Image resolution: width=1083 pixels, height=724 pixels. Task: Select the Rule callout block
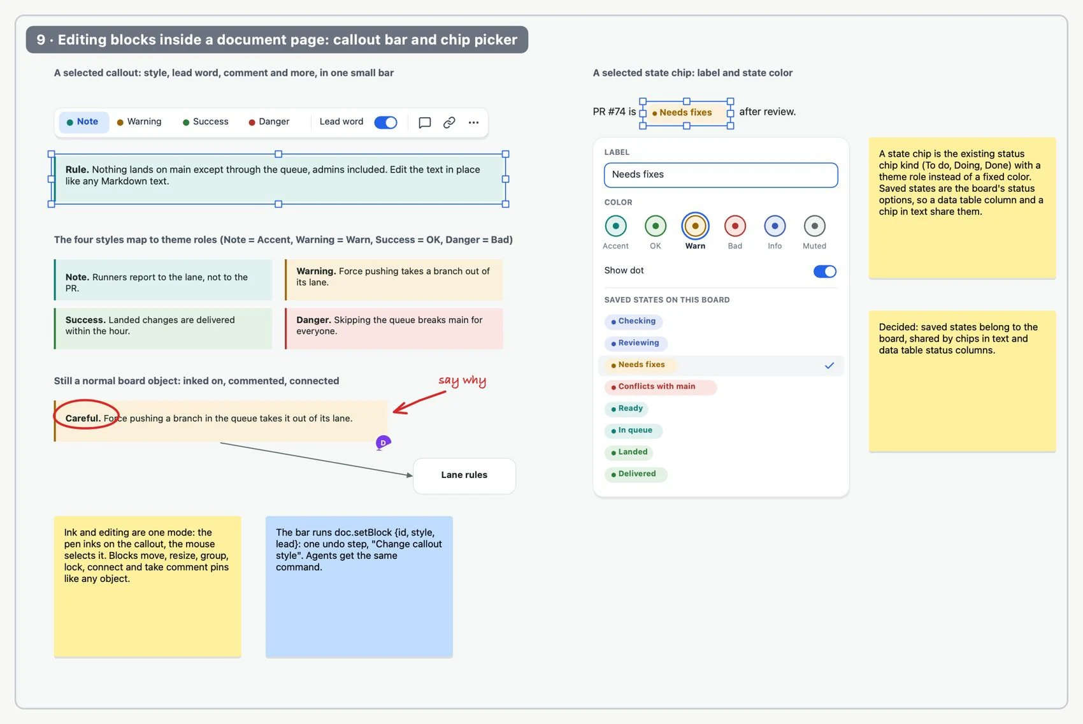278,179
